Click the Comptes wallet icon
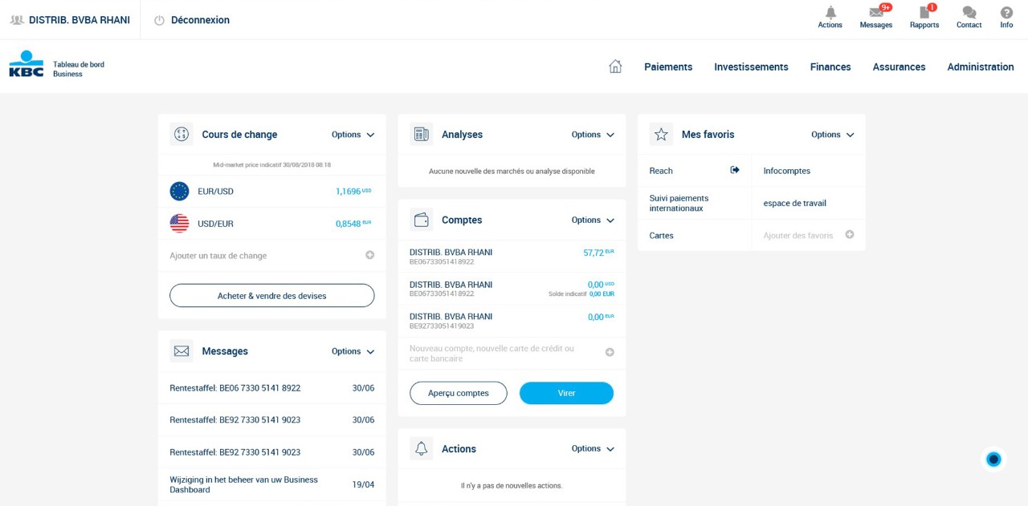 422,220
